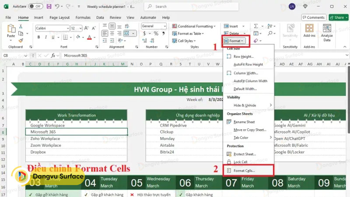350x197 pixels.
Task: Click the Analyze Data icon
Action: (x=327, y=28)
